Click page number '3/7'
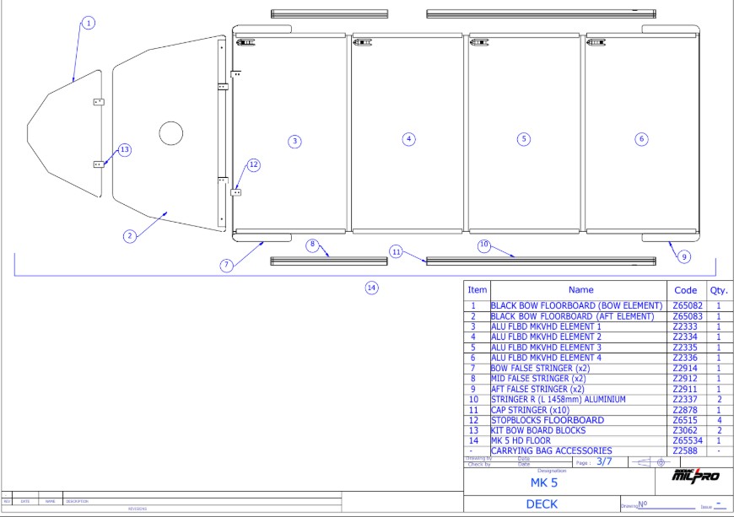 coord(604,462)
